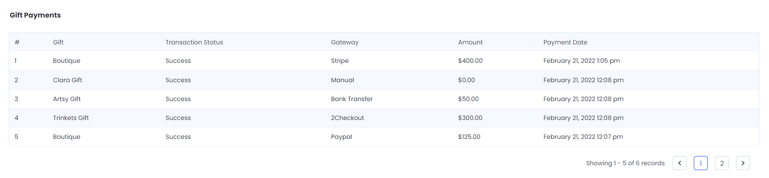Click the # column header
The width and height of the screenshot is (769, 178).
click(x=17, y=42)
